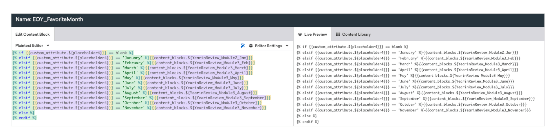This screenshot has height=139, width=556.
Task: Click the 'July' line in the editor
Action: point(130,88)
